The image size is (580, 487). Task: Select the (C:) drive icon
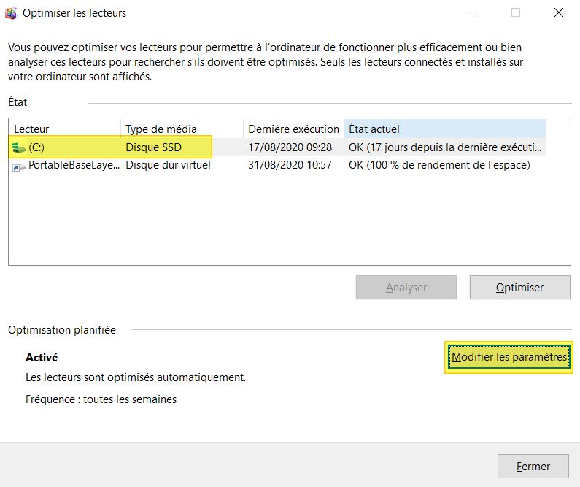[x=19, y=147]
